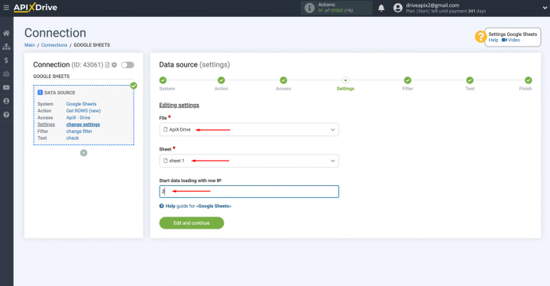Image resolution: width=550 pixels, height=286 pixels.
Task: Click the Test check link
Action: click(x=73, y=138)
